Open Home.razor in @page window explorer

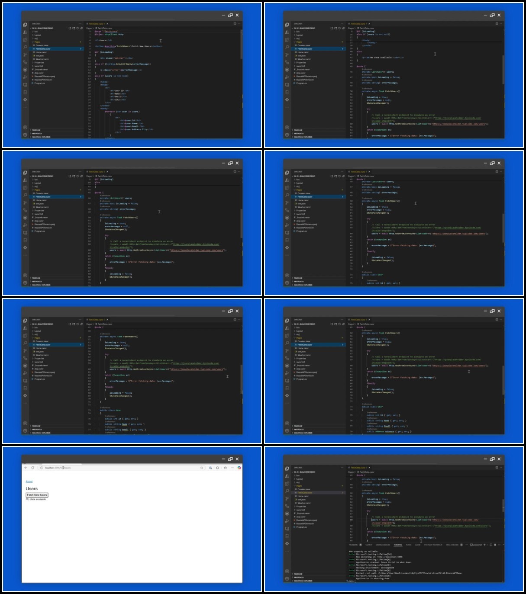tap(56, 52)
